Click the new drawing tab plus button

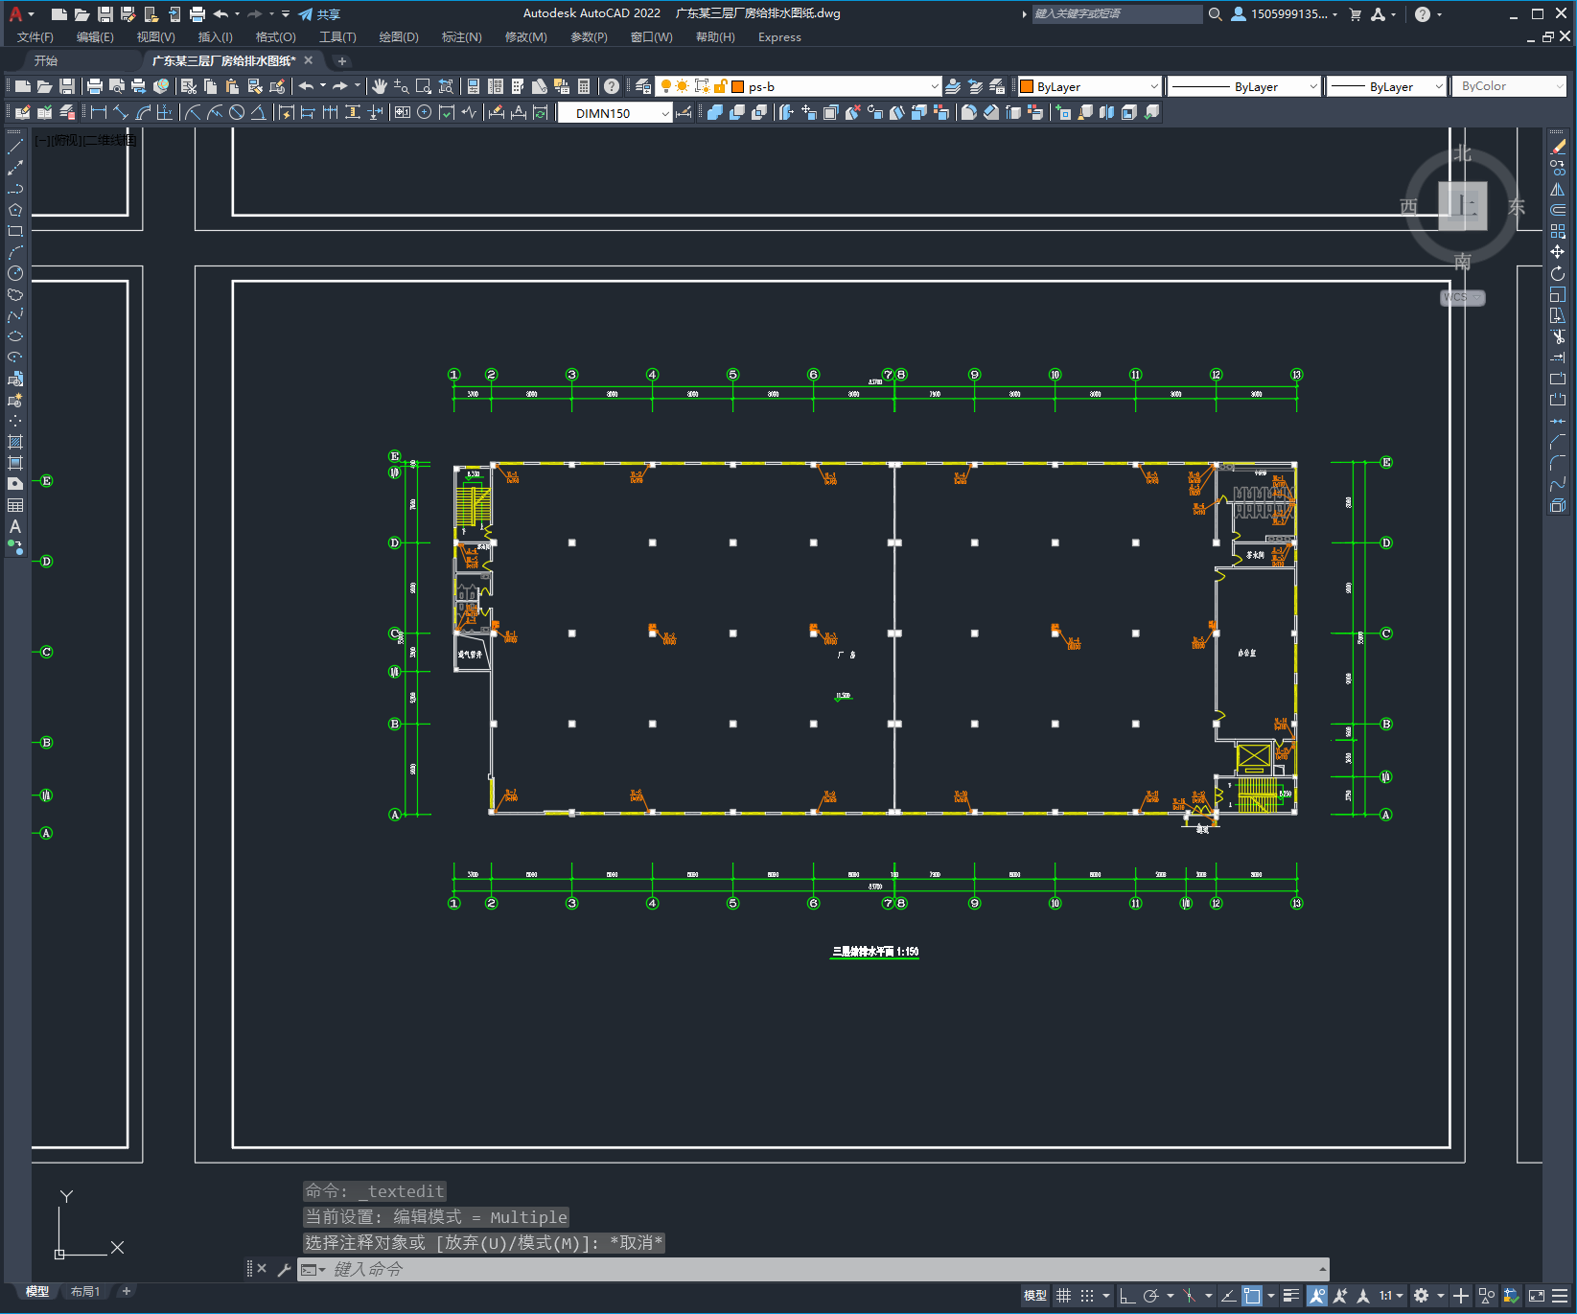point(342,60)
